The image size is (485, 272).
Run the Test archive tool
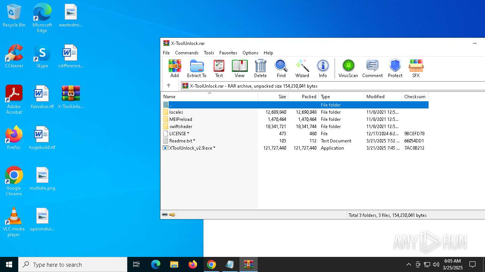tap(219, 68)
